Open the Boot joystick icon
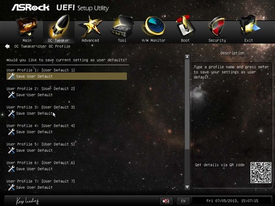 pos(185,26)
